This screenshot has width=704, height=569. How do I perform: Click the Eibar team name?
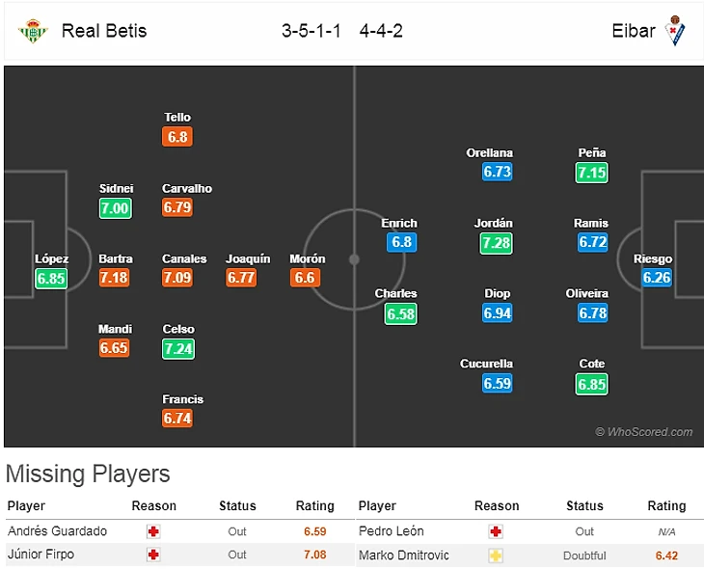633,30
